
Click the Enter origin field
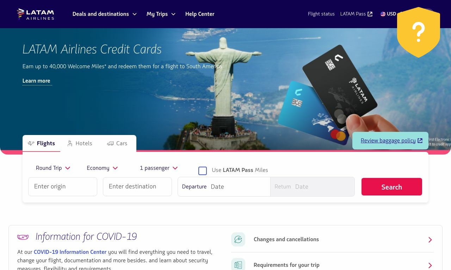click(x=63, y=187)
